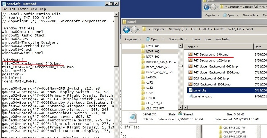Click panel.cfg file icon in list
Screen dimensions: 267x138
[191, 90]
